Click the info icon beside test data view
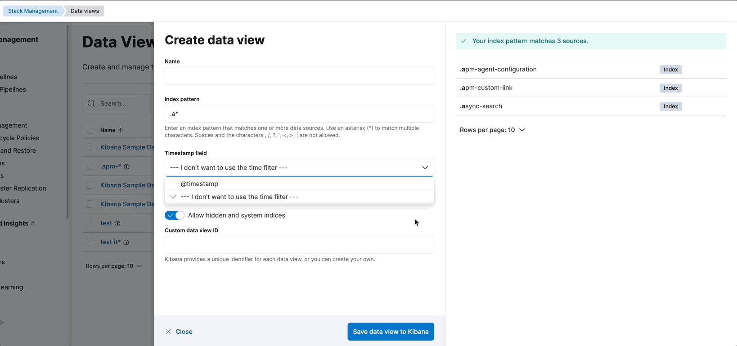The height and width of the screenshot is (346, 737). [117, 223]
